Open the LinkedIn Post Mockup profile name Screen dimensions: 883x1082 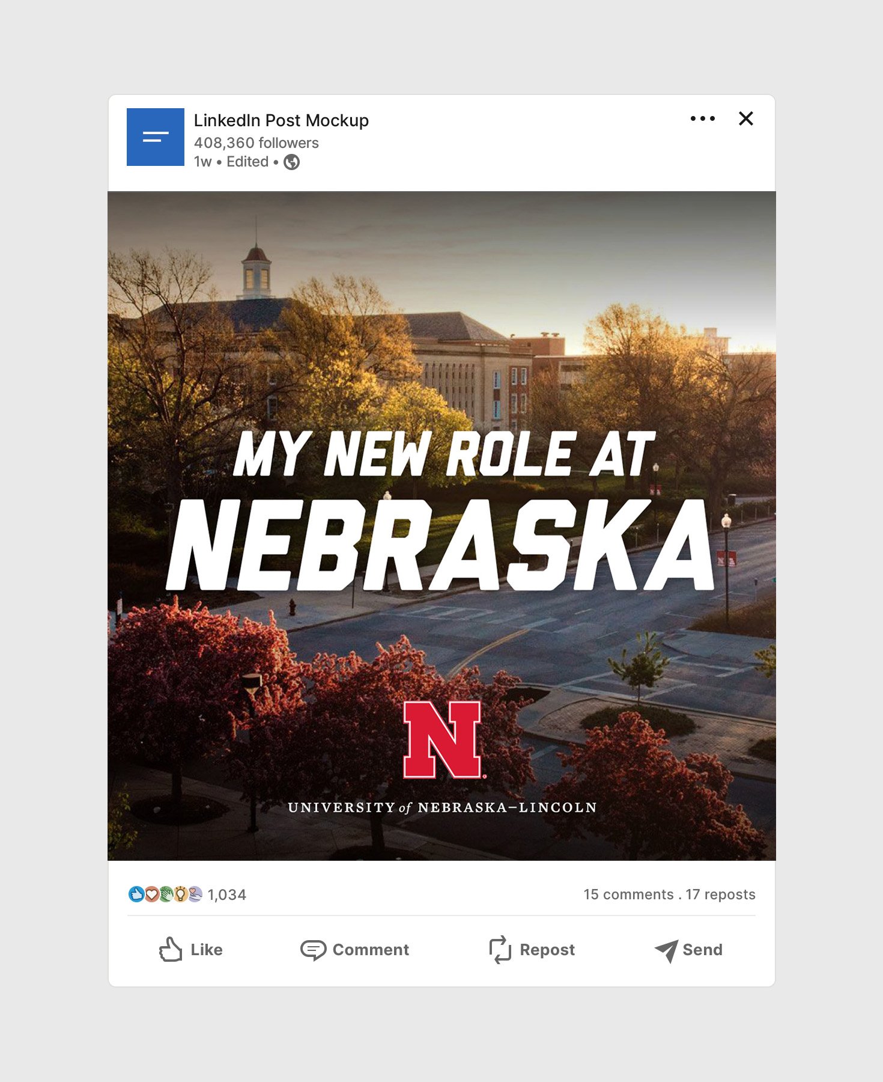281,120
